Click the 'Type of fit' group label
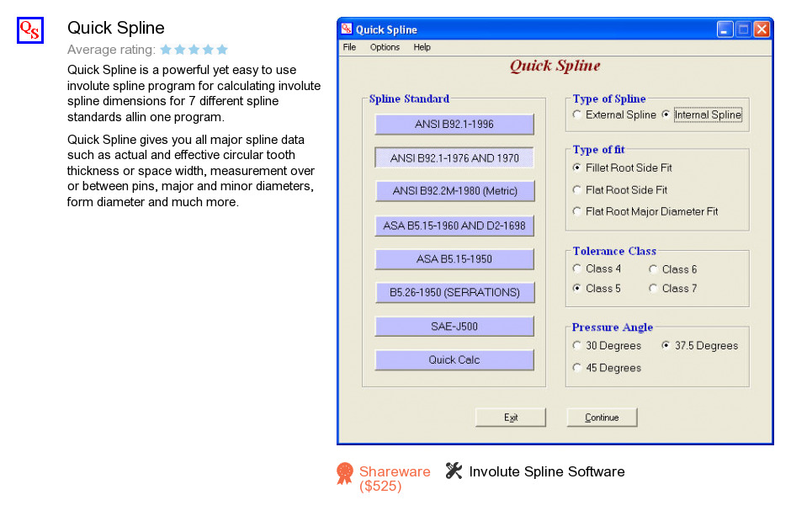Viewport: 791px width, 516px height. pyautogui.click(x=598, y=149)
